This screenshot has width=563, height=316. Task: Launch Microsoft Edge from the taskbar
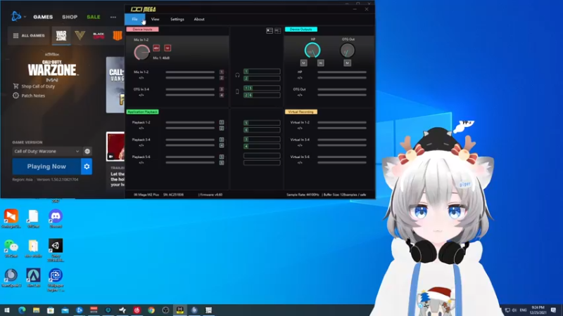(x=22, y=310)
